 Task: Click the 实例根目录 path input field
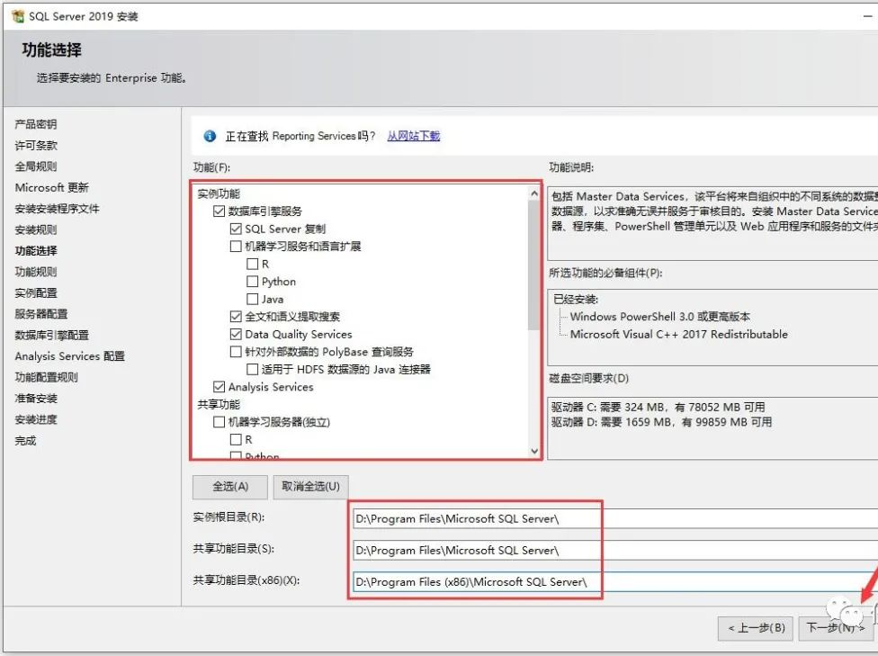(477, 517)
